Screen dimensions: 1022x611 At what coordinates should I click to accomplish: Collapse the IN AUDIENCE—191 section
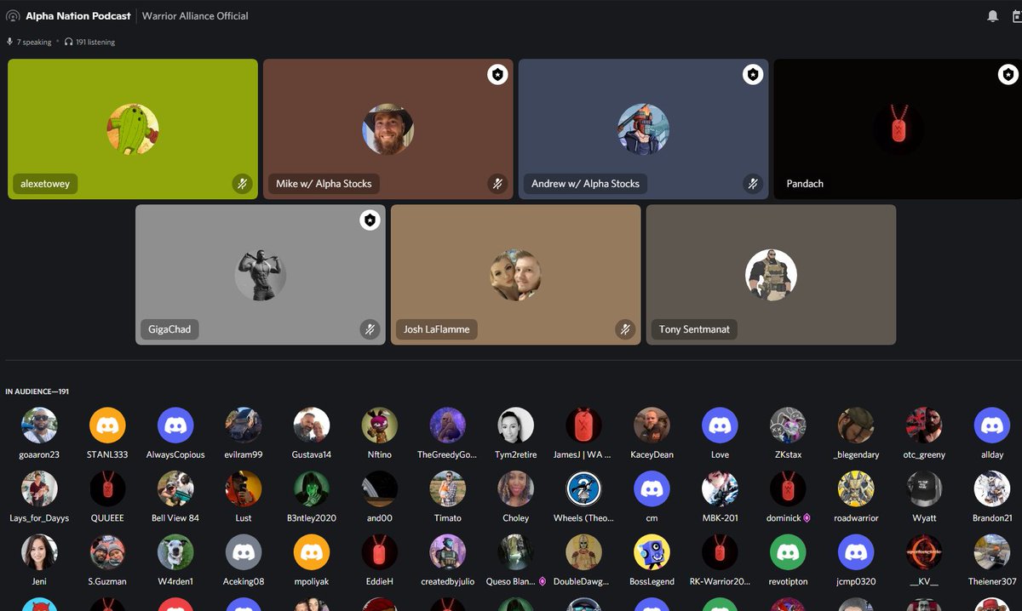pyautogui.click(x=37, y=391)
